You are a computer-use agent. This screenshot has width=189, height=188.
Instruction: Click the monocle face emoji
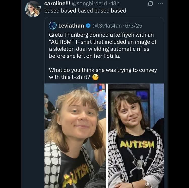[x=95, y=77]
